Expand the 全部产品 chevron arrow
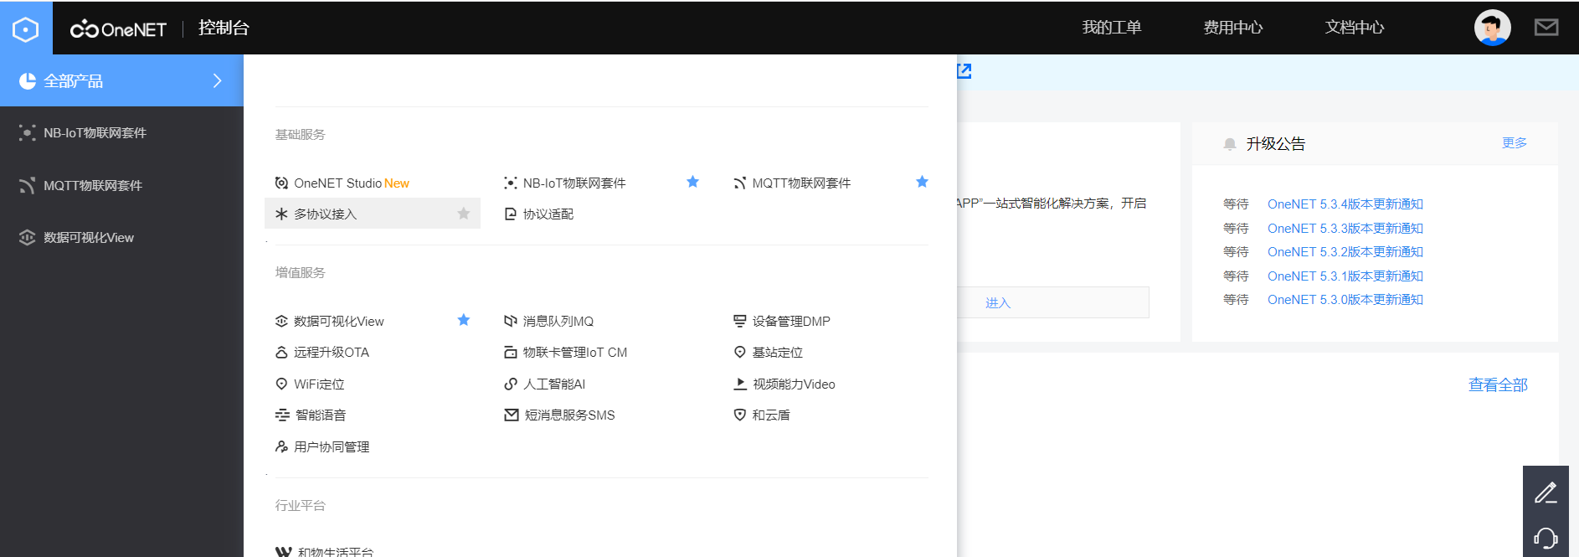 click(x=218, y=80)
